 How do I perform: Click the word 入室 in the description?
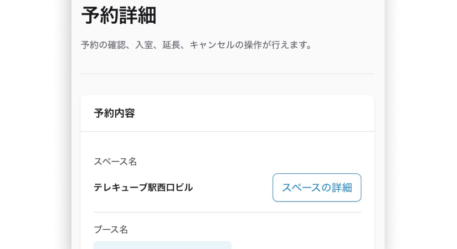[144, 45]
